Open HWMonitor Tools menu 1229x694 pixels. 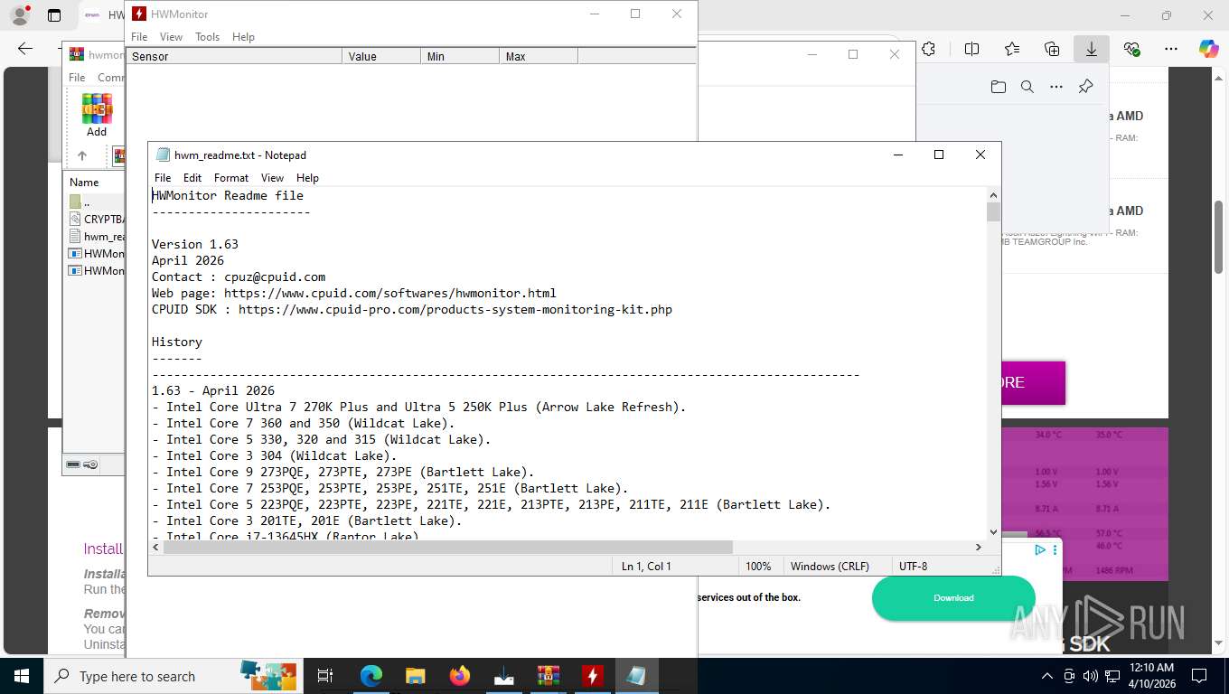[x=208, y=37]
